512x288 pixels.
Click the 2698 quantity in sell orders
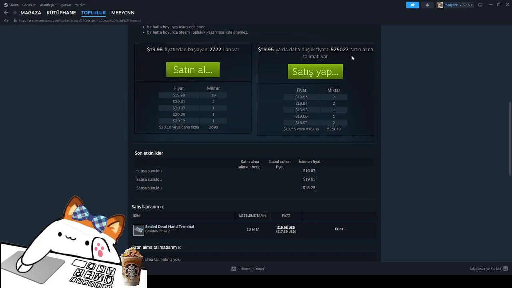pyautogui.click(x=213, y=127)
